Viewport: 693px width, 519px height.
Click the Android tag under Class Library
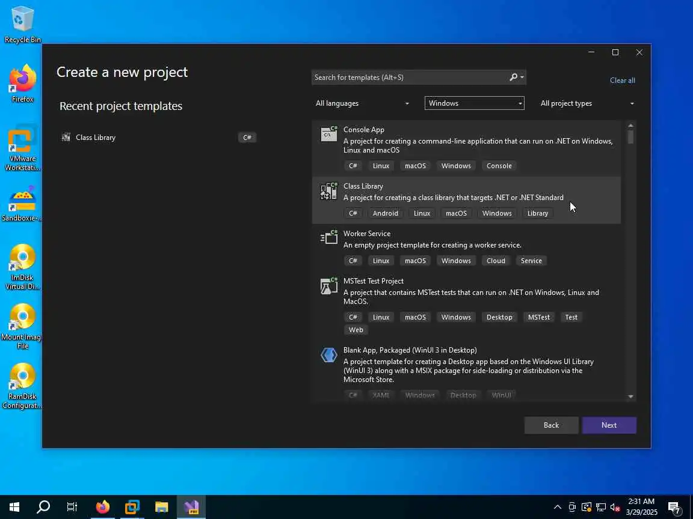point(386,213)
